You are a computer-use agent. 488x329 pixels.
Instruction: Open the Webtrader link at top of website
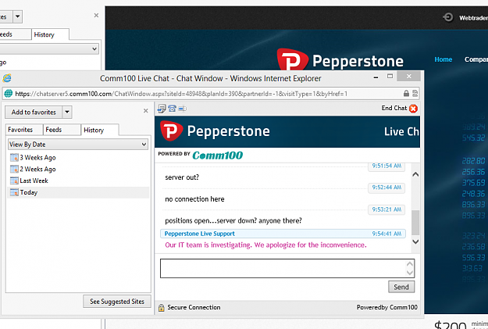(x=473, y=18)
